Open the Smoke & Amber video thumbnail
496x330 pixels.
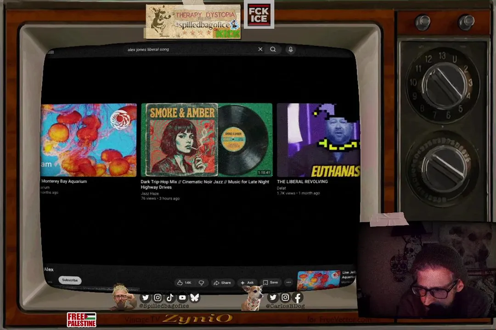(x=207, y=140)
